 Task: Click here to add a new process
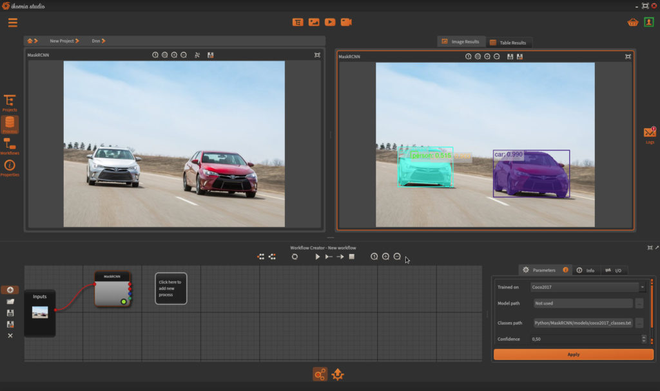pos(170,288)
